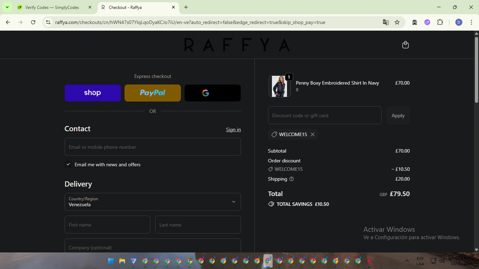Click the shipping info question-mark icon
The width and height of the screenshot is (479, 269).
pos(291,179)
